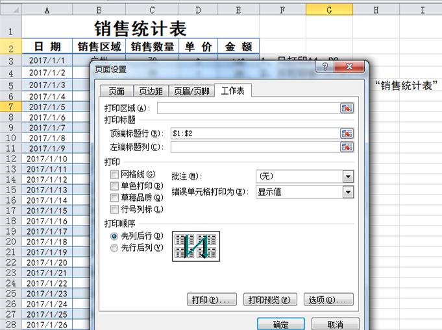Click the “销售统计表” text in column H
Image resolution: width=442 pixels, height=330 pixels.
point(406,86)
